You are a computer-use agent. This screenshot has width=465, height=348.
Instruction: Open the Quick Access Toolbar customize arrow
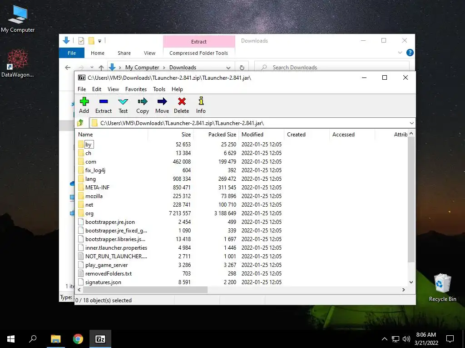99,41
